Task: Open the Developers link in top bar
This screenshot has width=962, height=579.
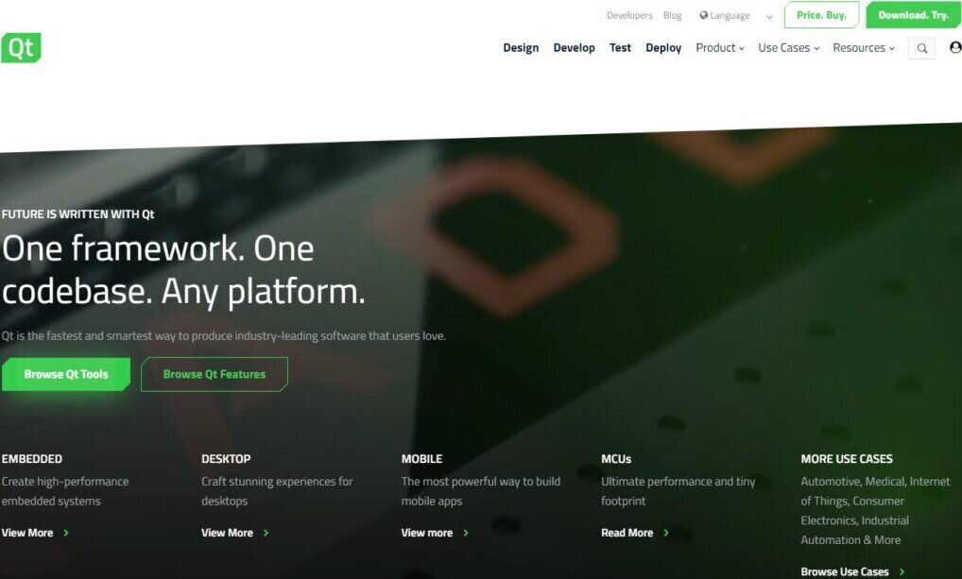Action: pos(629,15)
